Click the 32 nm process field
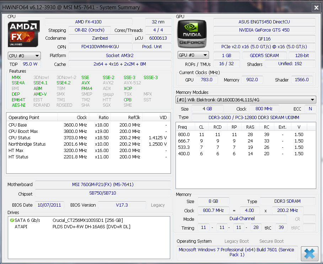This screenshot has height=264, width=323. [158, 22]
